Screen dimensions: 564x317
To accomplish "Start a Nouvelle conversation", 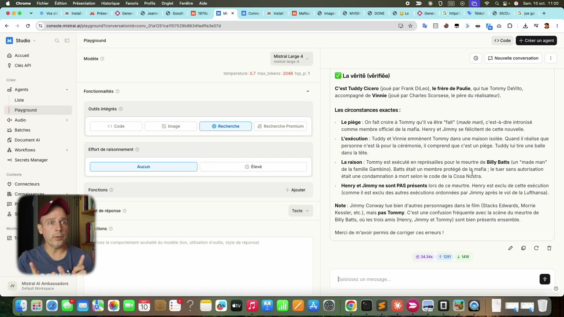I will [513, 58].
